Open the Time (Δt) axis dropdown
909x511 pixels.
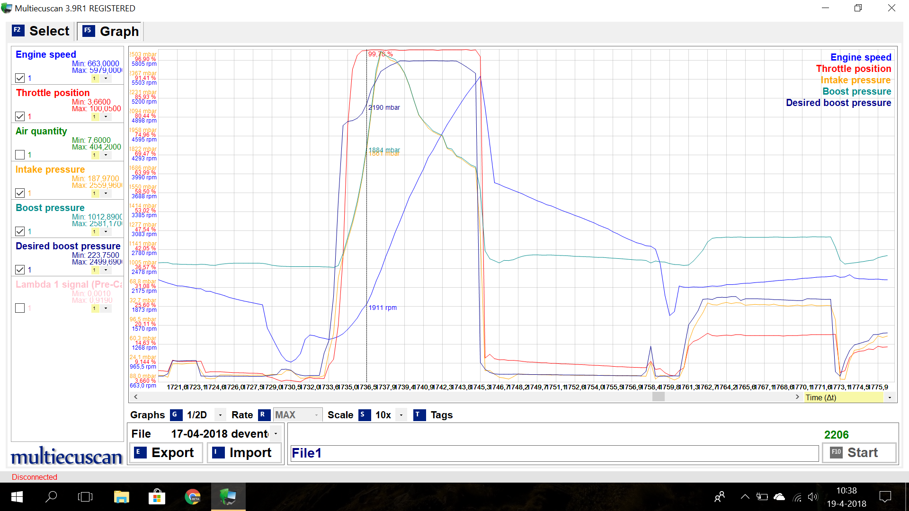pos(890,397)
